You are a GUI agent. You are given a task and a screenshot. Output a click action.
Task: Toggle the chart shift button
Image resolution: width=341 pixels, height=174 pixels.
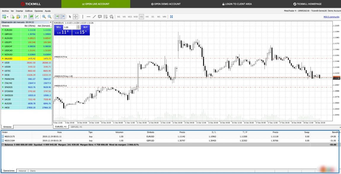tap(63, 17)
